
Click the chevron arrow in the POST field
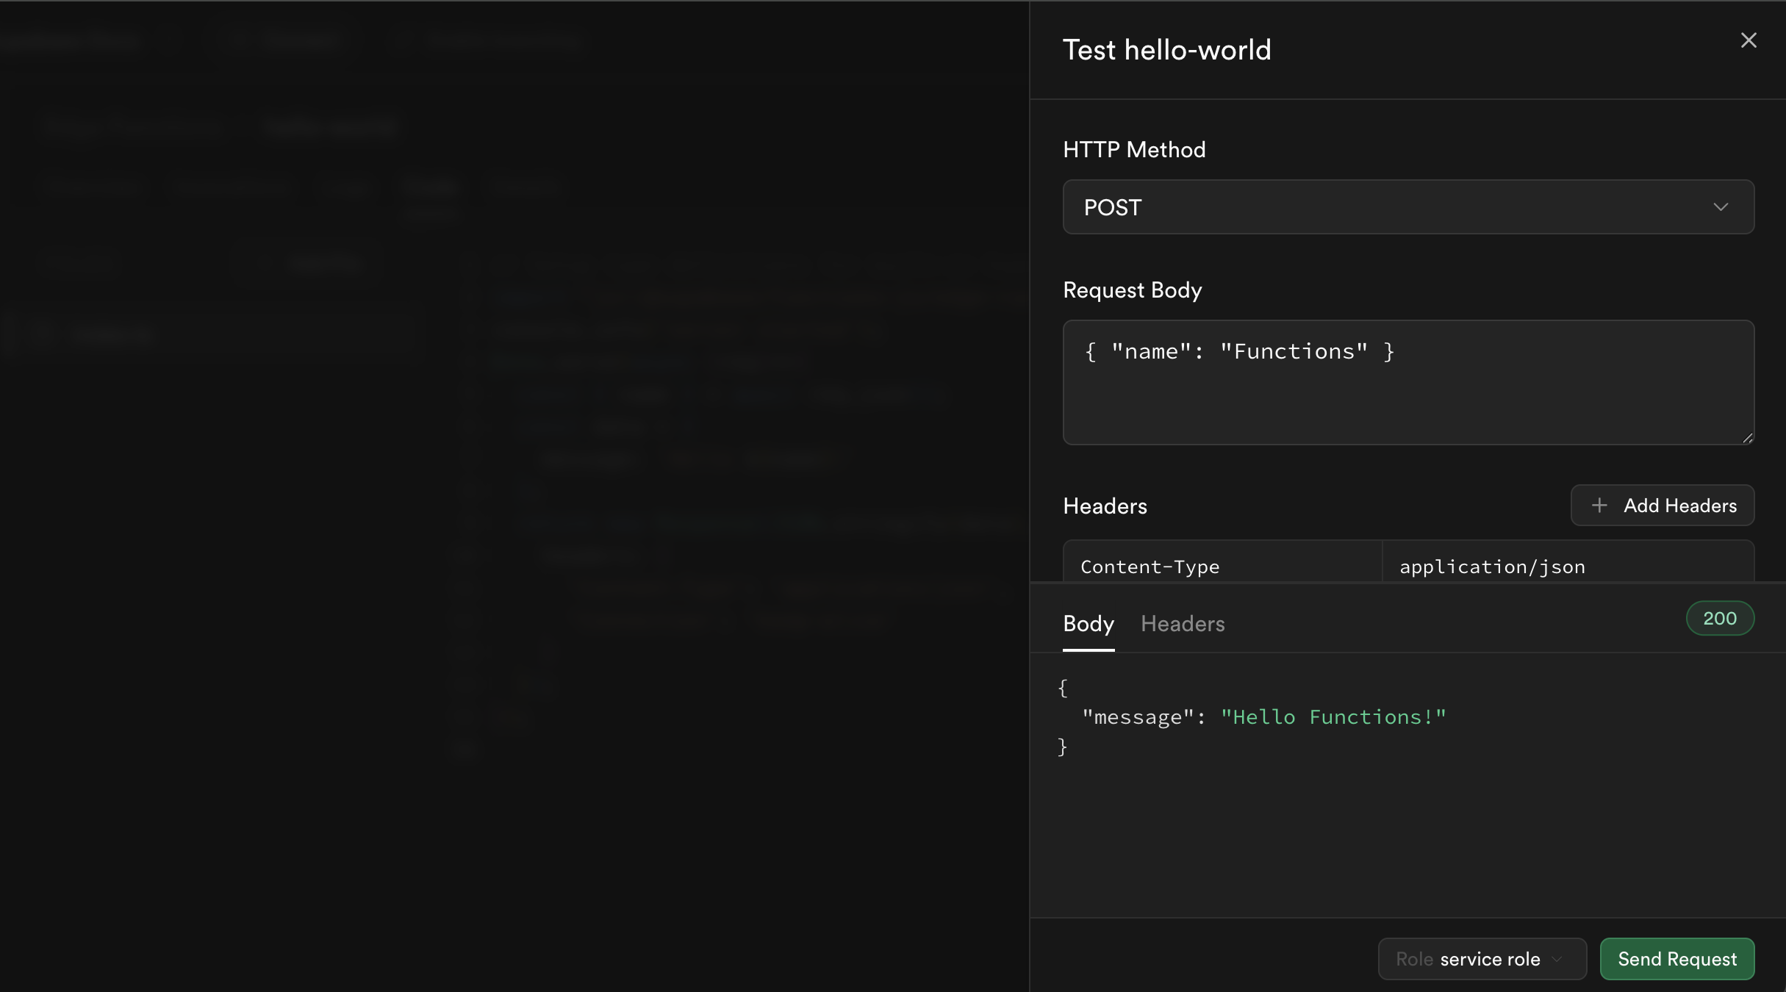pyautogui.click(x=1721, y=207)
